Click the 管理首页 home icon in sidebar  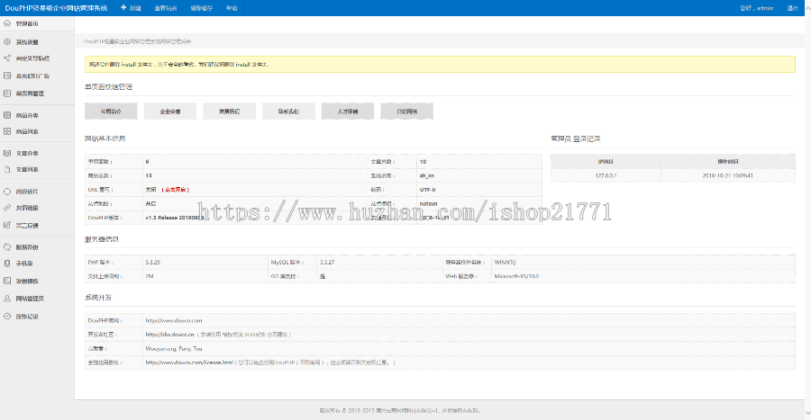tap(8, 23)
